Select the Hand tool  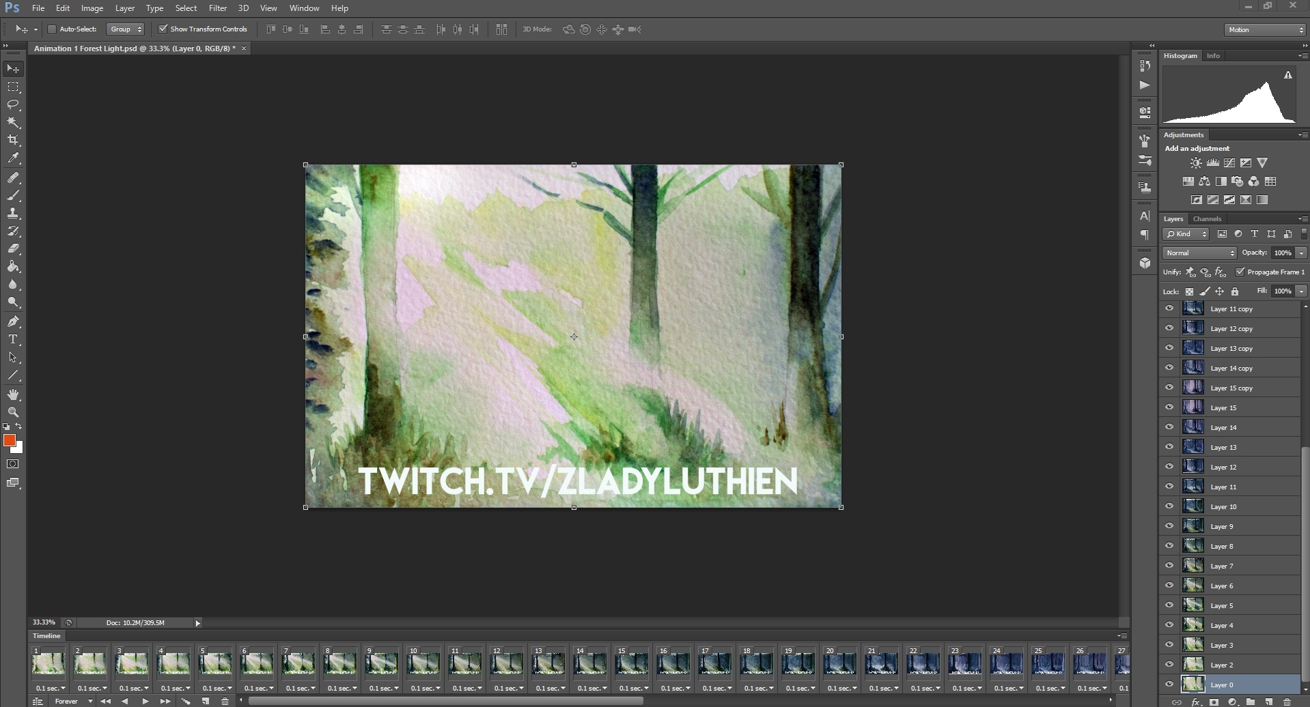point(13,395)
